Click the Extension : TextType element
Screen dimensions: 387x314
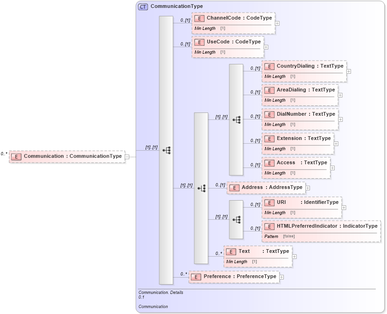click(x=299, y=138)
